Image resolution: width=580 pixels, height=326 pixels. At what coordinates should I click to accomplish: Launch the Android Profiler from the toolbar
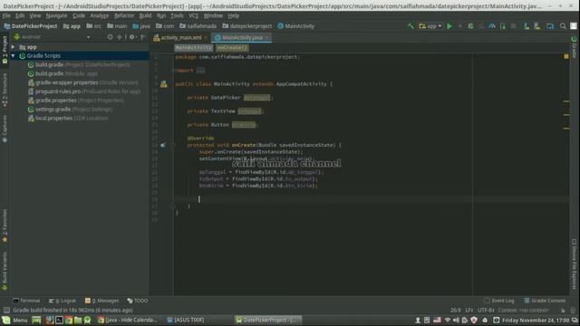492,26
